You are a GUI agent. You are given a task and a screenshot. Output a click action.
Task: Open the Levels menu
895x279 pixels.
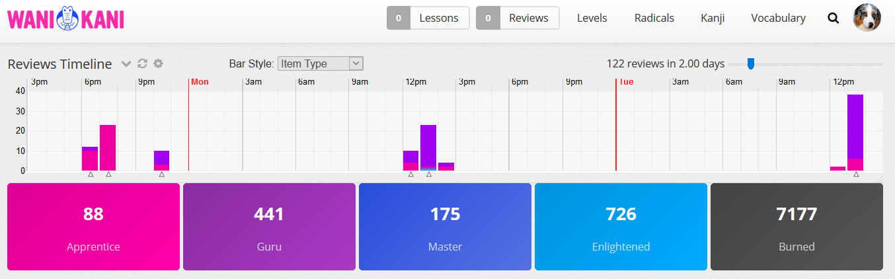[x=592, y=18]
